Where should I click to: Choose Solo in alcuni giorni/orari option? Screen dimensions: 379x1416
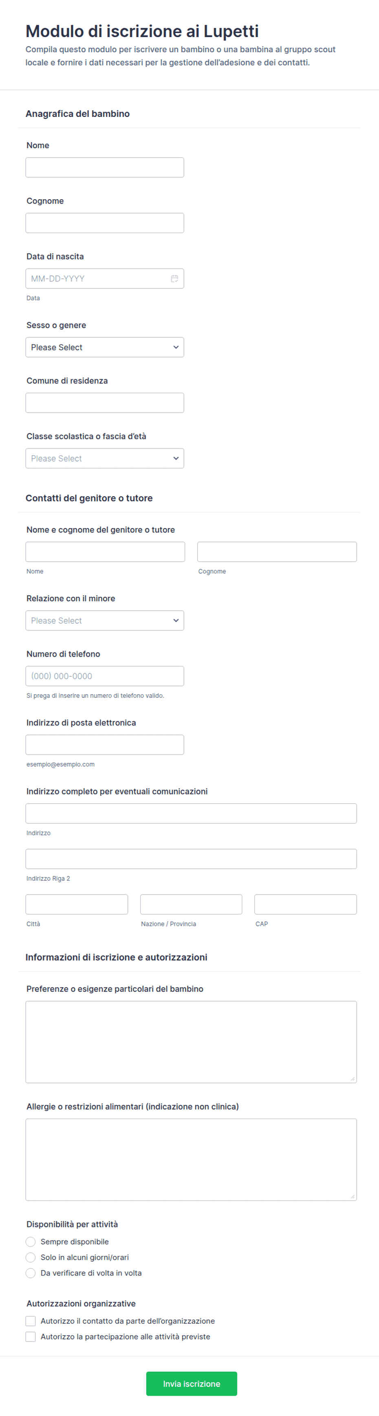pos(31,1257)
